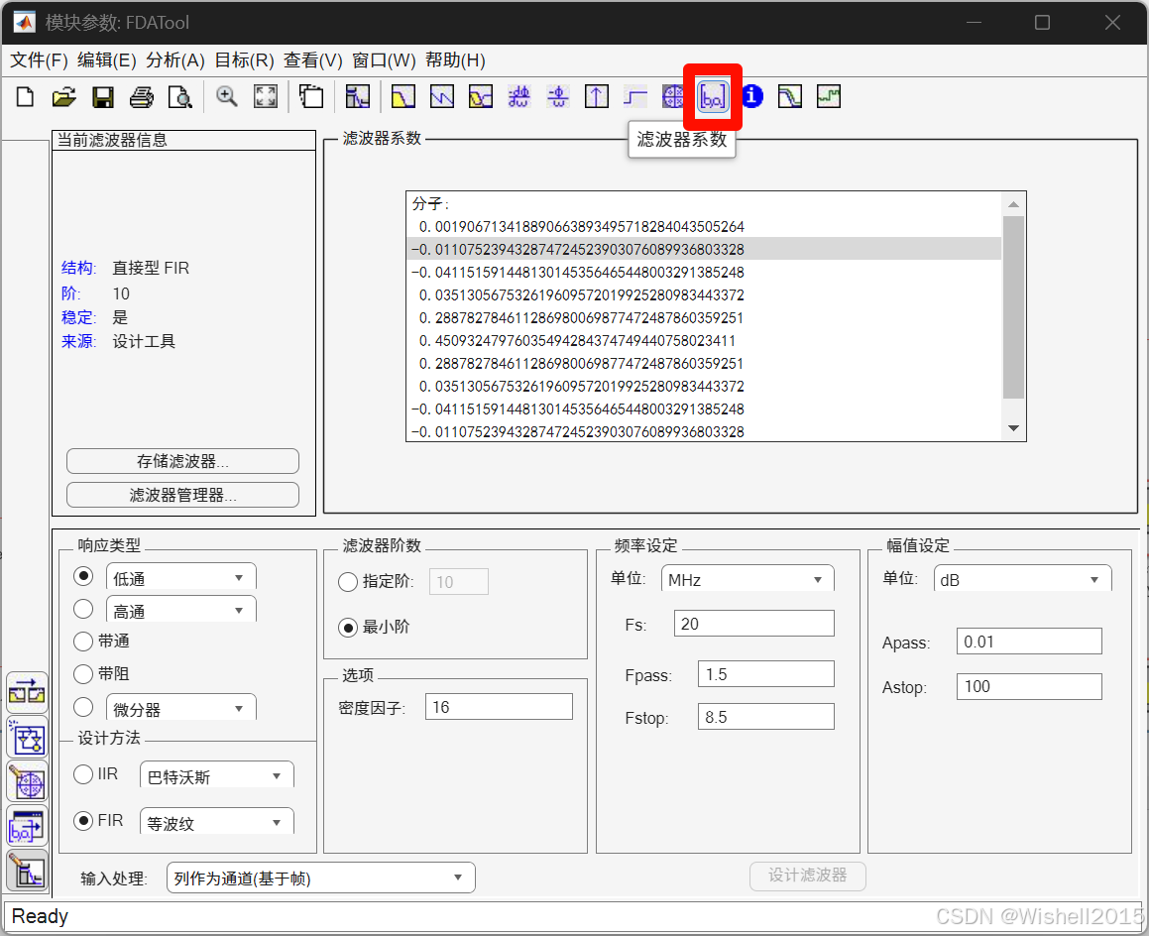The height and width of the screenshot is (936, 1149).
Task: Show the impulse response plot
Action: (597, 97)
